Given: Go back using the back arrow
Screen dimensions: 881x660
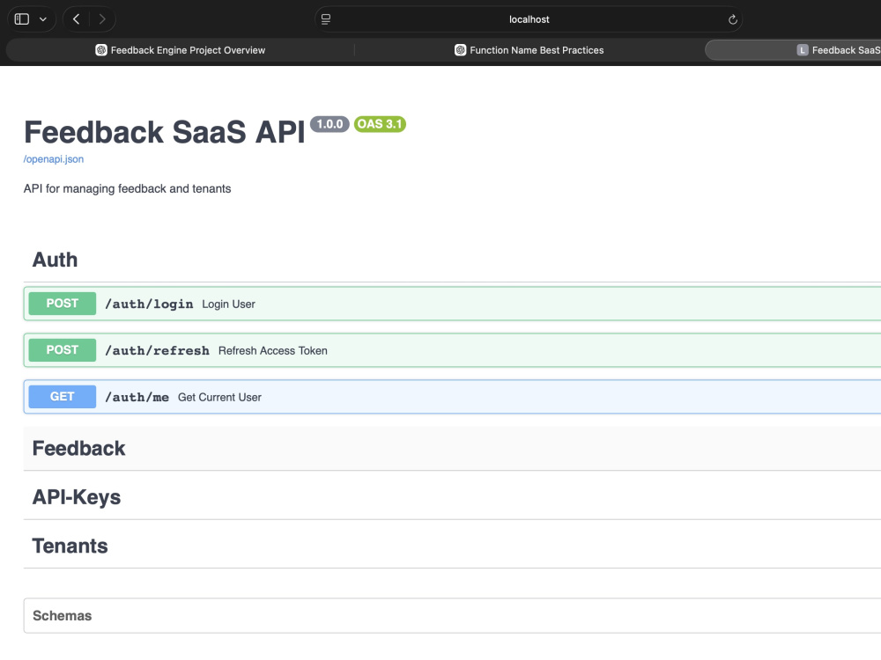Looking at the screenshot, I should pyautogui.click(x=77, y=19).
